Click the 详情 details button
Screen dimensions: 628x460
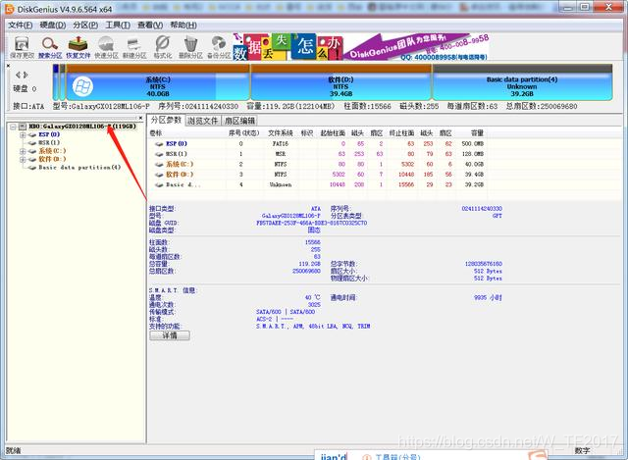(x=170, y=335)
